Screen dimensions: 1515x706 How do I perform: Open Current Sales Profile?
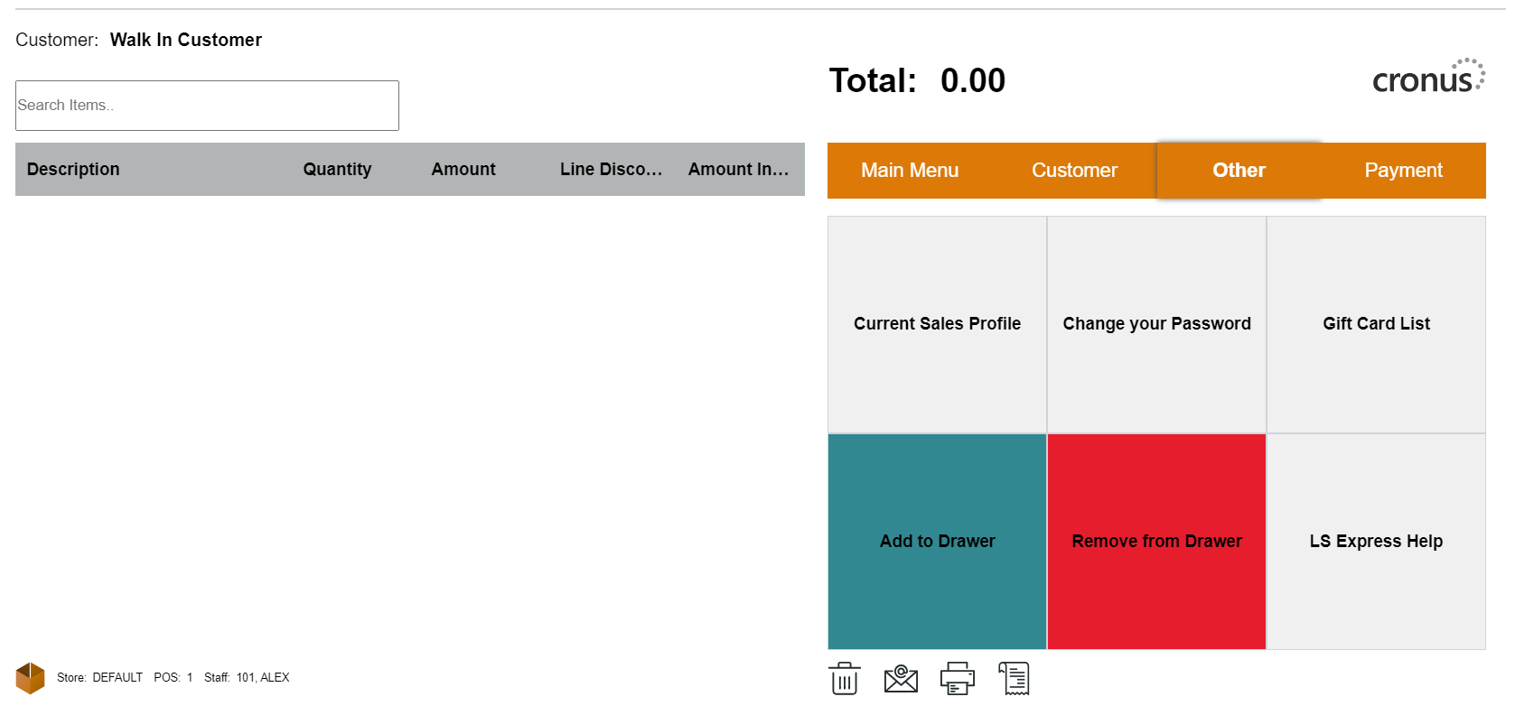937,324
